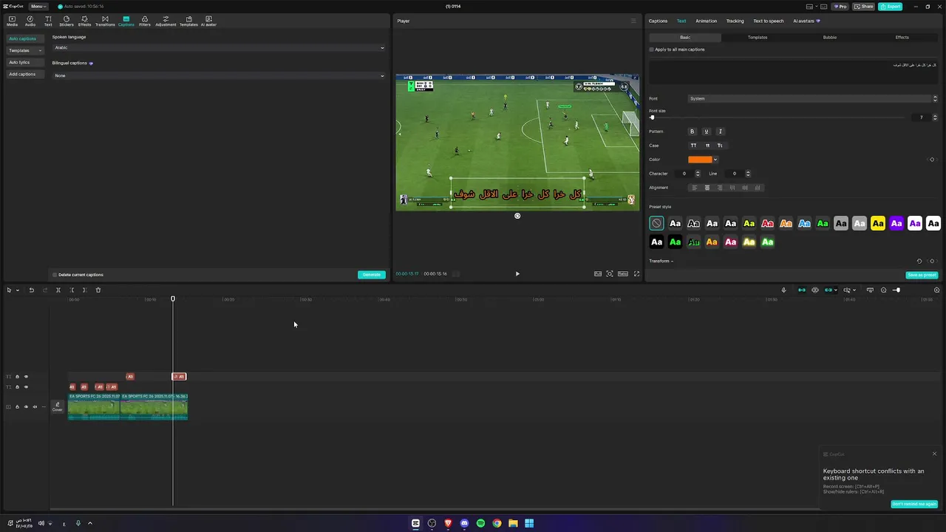Toggle visibility eye of second caption track
Screen dimensions: 946x532
click(26, 387)
